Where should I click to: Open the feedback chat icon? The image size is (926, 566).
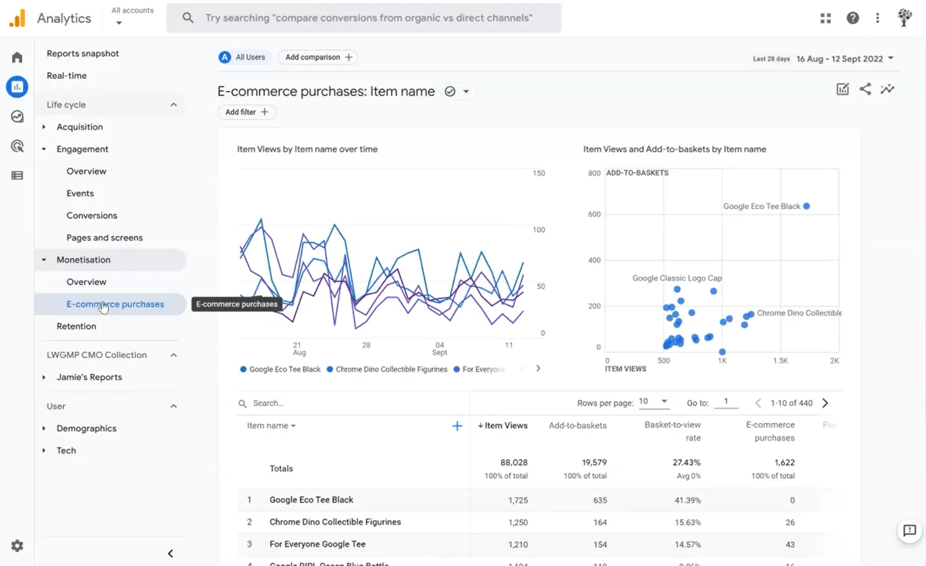[909, 531]
